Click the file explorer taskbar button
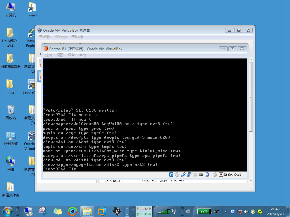The height and width of the screenshot is (217, 290). point(87,211)
